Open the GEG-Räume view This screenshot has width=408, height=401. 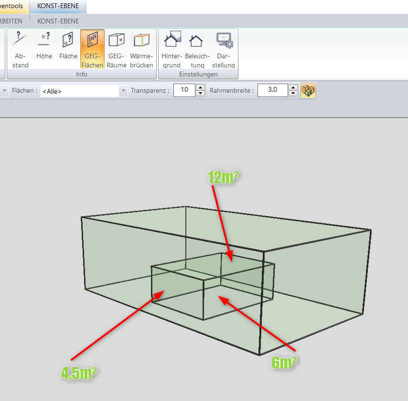click(117, 49)
